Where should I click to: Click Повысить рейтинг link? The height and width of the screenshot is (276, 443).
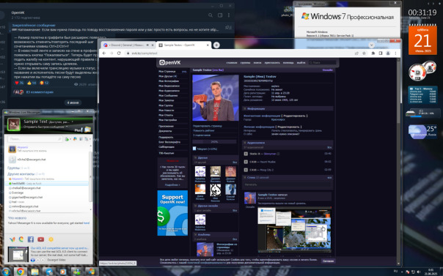coord(204,130)
